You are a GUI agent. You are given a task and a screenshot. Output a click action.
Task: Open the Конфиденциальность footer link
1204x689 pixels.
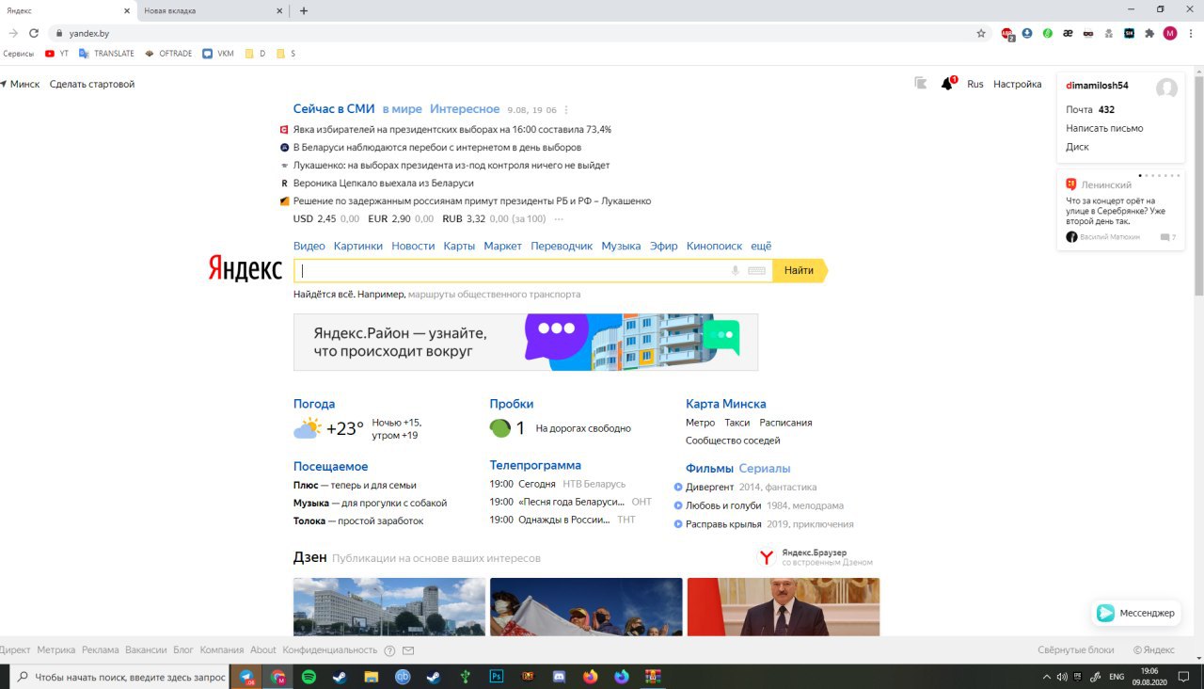[330, 650]
